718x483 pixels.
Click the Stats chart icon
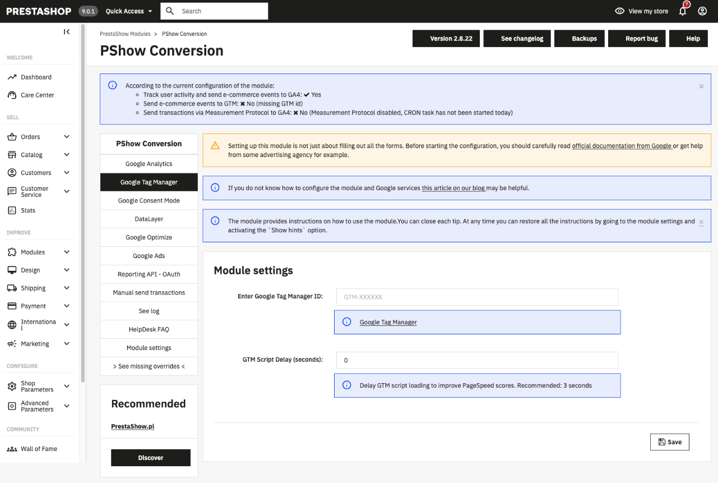pos(12,210)
